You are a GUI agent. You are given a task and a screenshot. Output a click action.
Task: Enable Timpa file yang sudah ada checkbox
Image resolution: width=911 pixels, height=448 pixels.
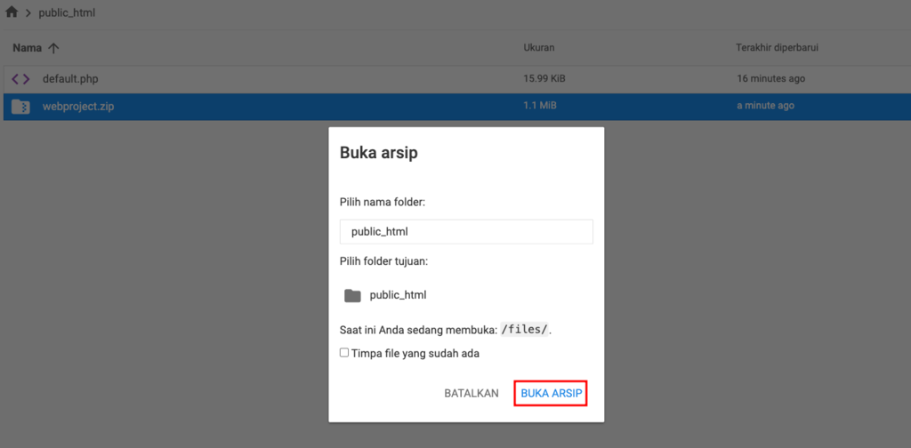(344, 353)
